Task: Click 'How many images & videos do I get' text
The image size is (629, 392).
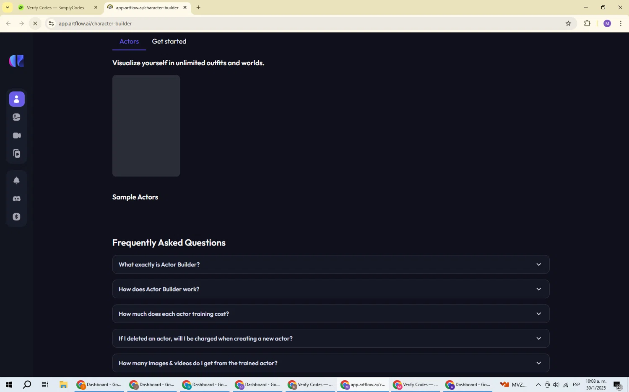Action: (x=198, y=363)
